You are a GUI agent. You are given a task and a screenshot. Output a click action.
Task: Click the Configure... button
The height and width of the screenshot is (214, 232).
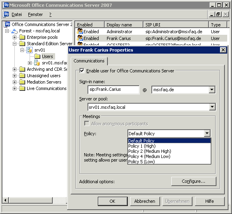tap(194, 181)
